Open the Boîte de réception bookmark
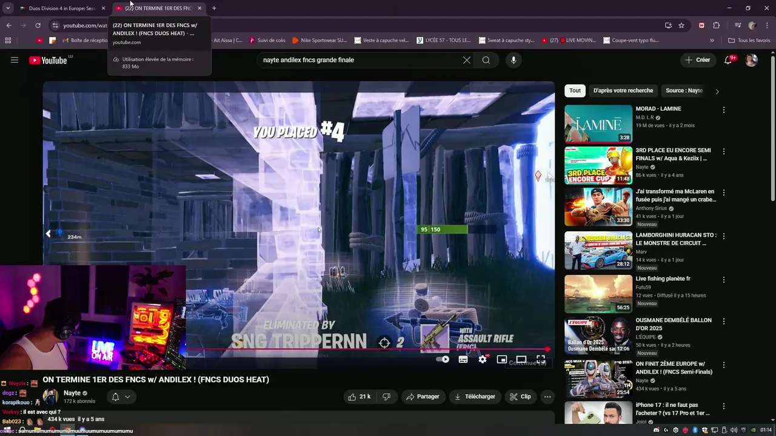 pos(84,41)
